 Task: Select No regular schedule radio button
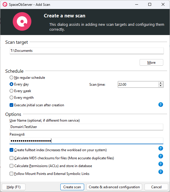point(11,78)
